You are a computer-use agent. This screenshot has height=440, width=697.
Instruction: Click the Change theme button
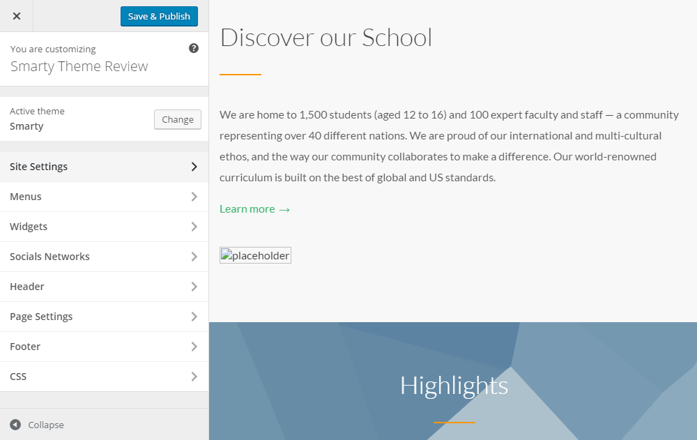[x=177, y=119]
